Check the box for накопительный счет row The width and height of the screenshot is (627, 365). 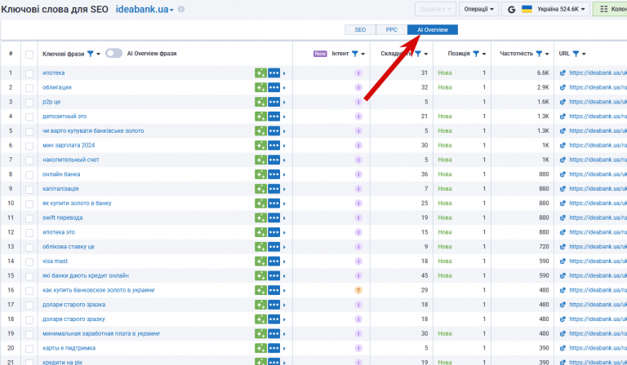29,161
